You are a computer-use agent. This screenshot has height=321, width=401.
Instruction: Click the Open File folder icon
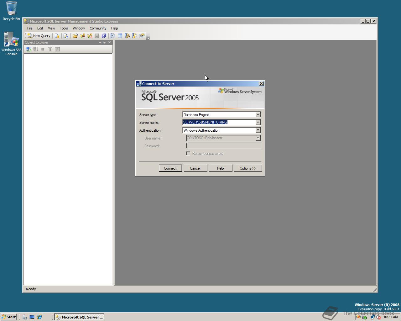[x=75, y=36]
